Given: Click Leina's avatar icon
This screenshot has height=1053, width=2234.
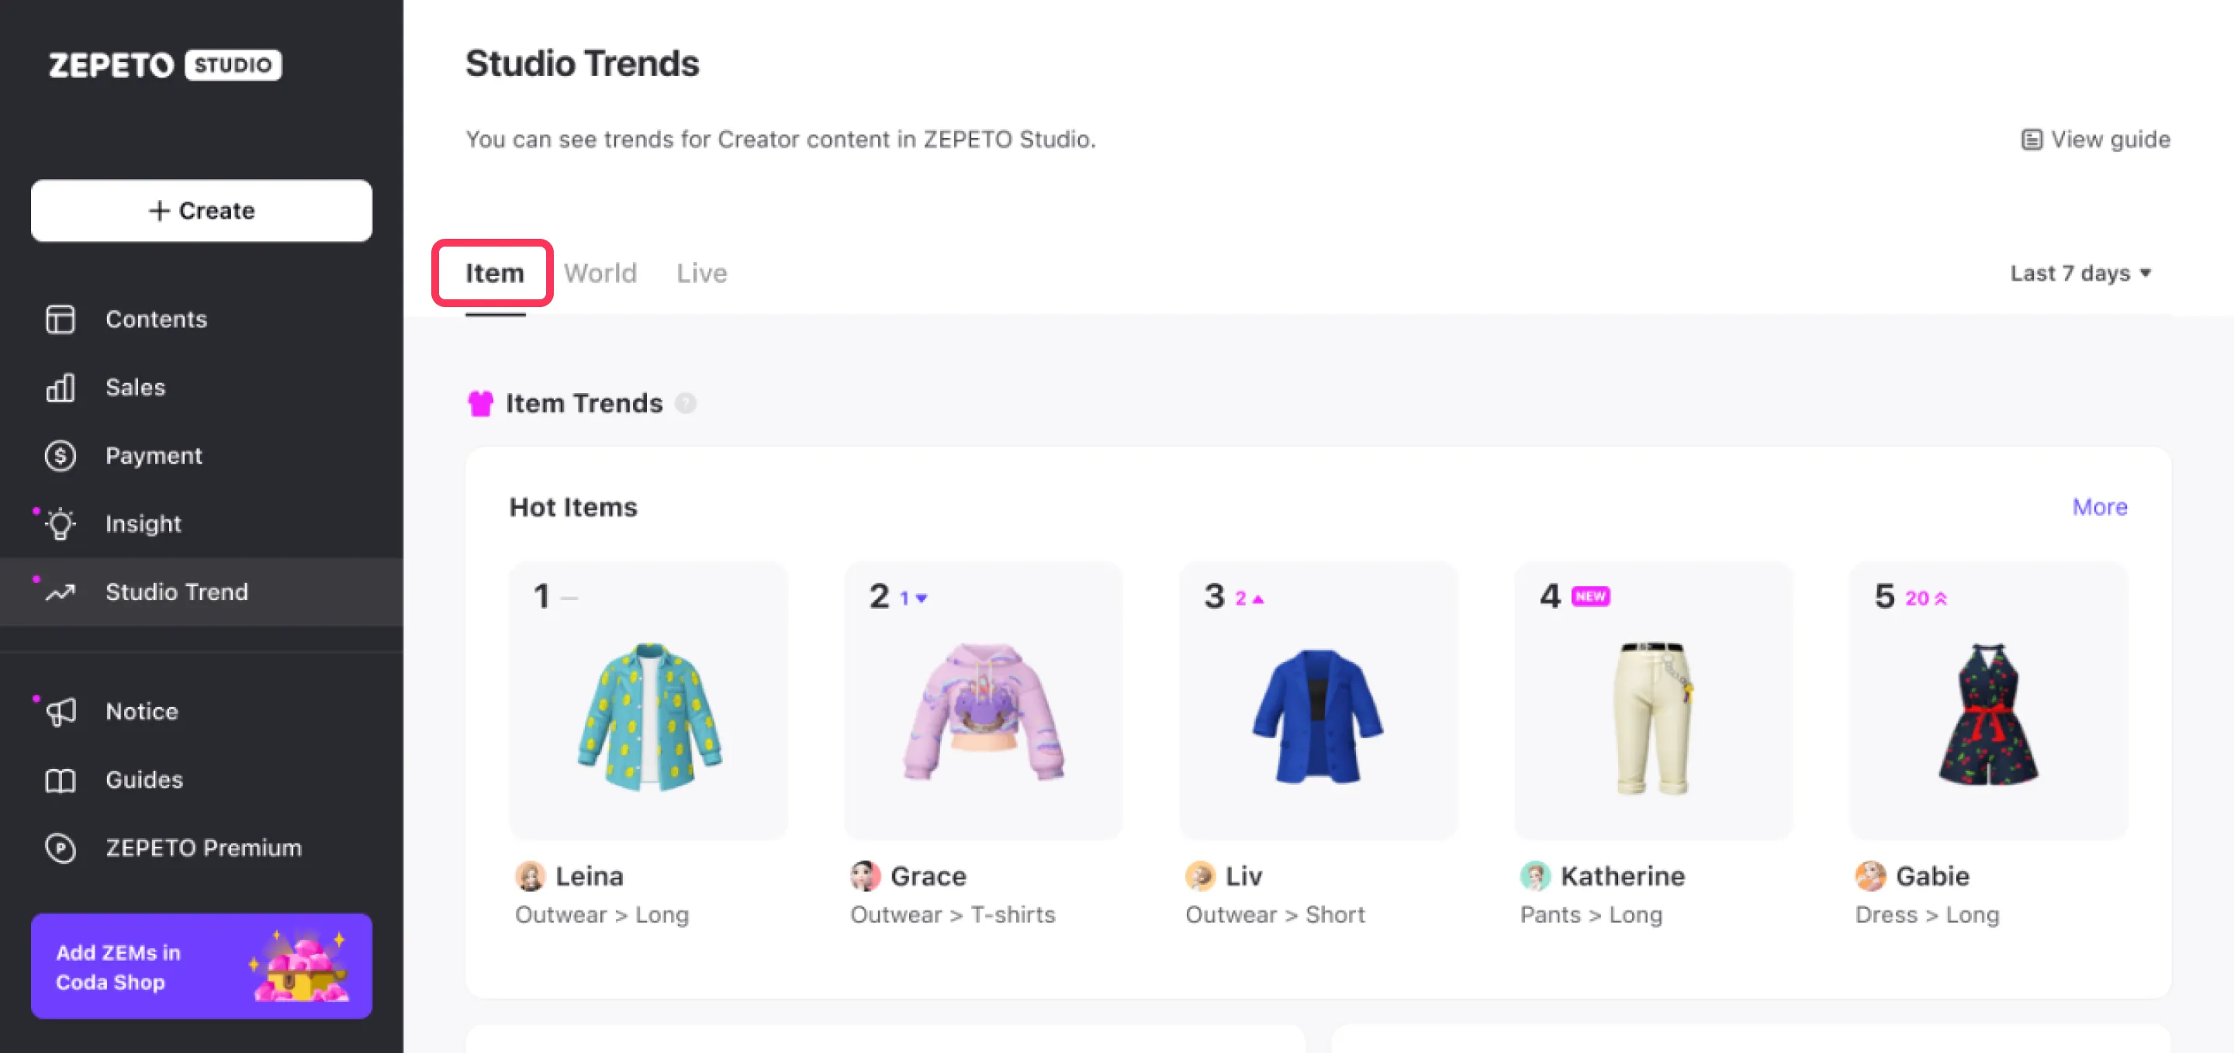Looking at the screenshot, I should point(530,876).
